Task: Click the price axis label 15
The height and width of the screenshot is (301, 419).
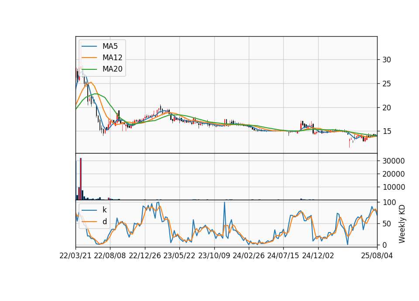Action: (x=387, y=131)
